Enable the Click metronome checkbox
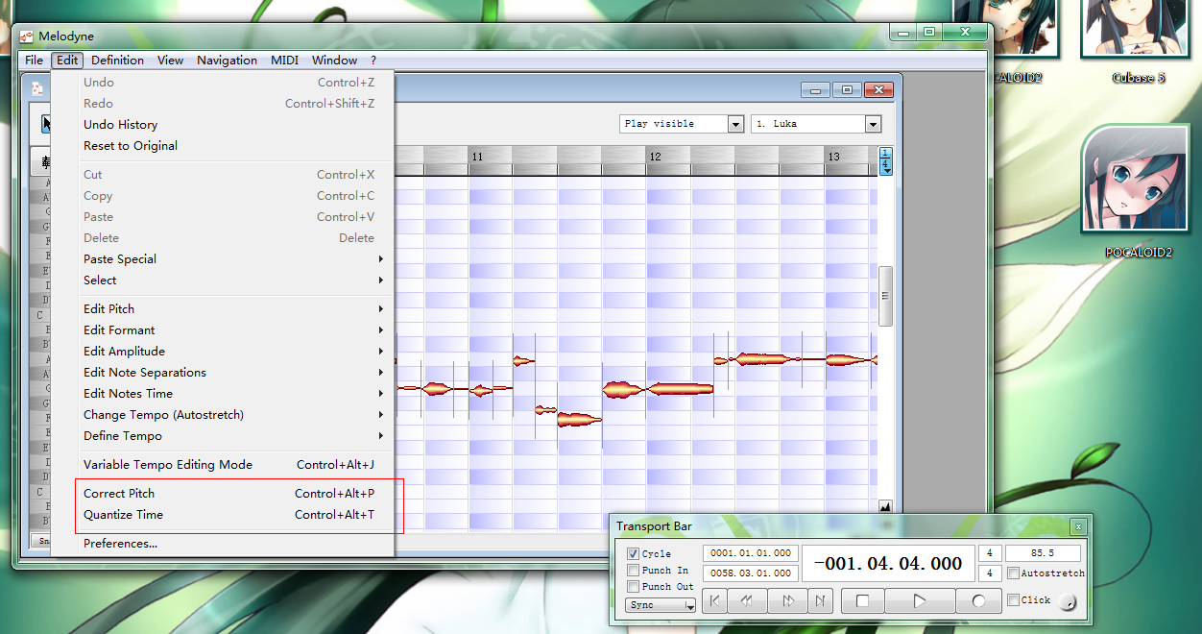The width and height of the screenshot is (1202, 634). [1013, 600]
